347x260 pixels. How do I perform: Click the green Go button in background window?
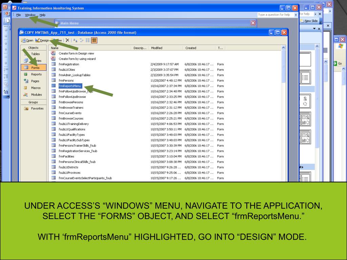338,63
